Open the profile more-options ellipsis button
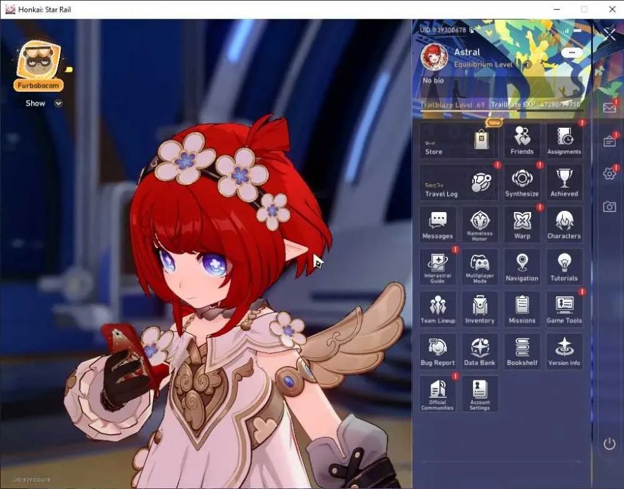Viewport: 624px width, 489px height. pos(572,52)
